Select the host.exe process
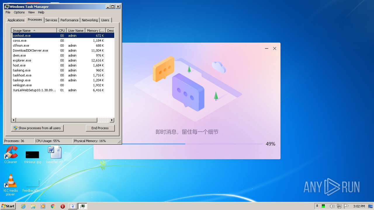This screenshot has width=374, height=210. pyautogui.click(x=63, y=65)
